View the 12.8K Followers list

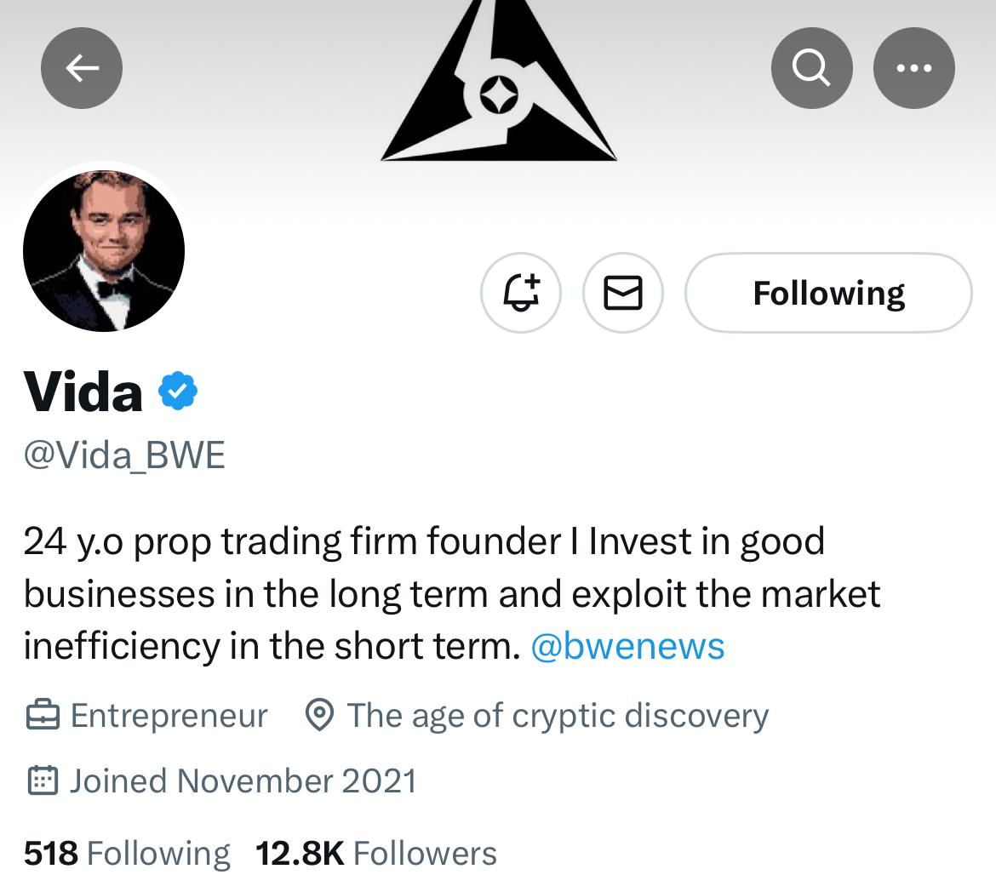point(375,853)
